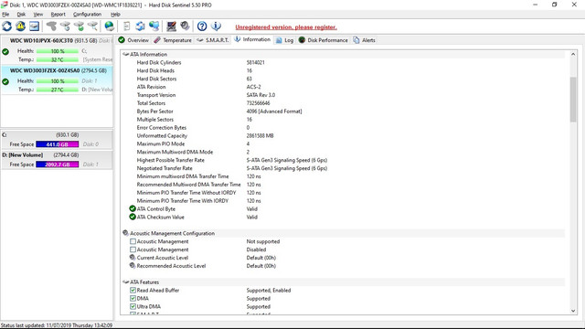Image resolution: width=585 pixels, height=329 pixels.
Task: Switch to the Log tab
Action: tap(284, 40)
